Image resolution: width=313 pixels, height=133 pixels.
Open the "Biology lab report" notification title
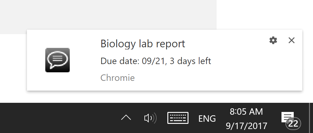click(x=143, y=44)
